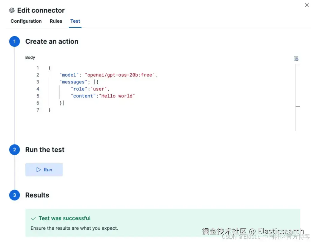Click the "Hello world" content string

coord(117,96)
